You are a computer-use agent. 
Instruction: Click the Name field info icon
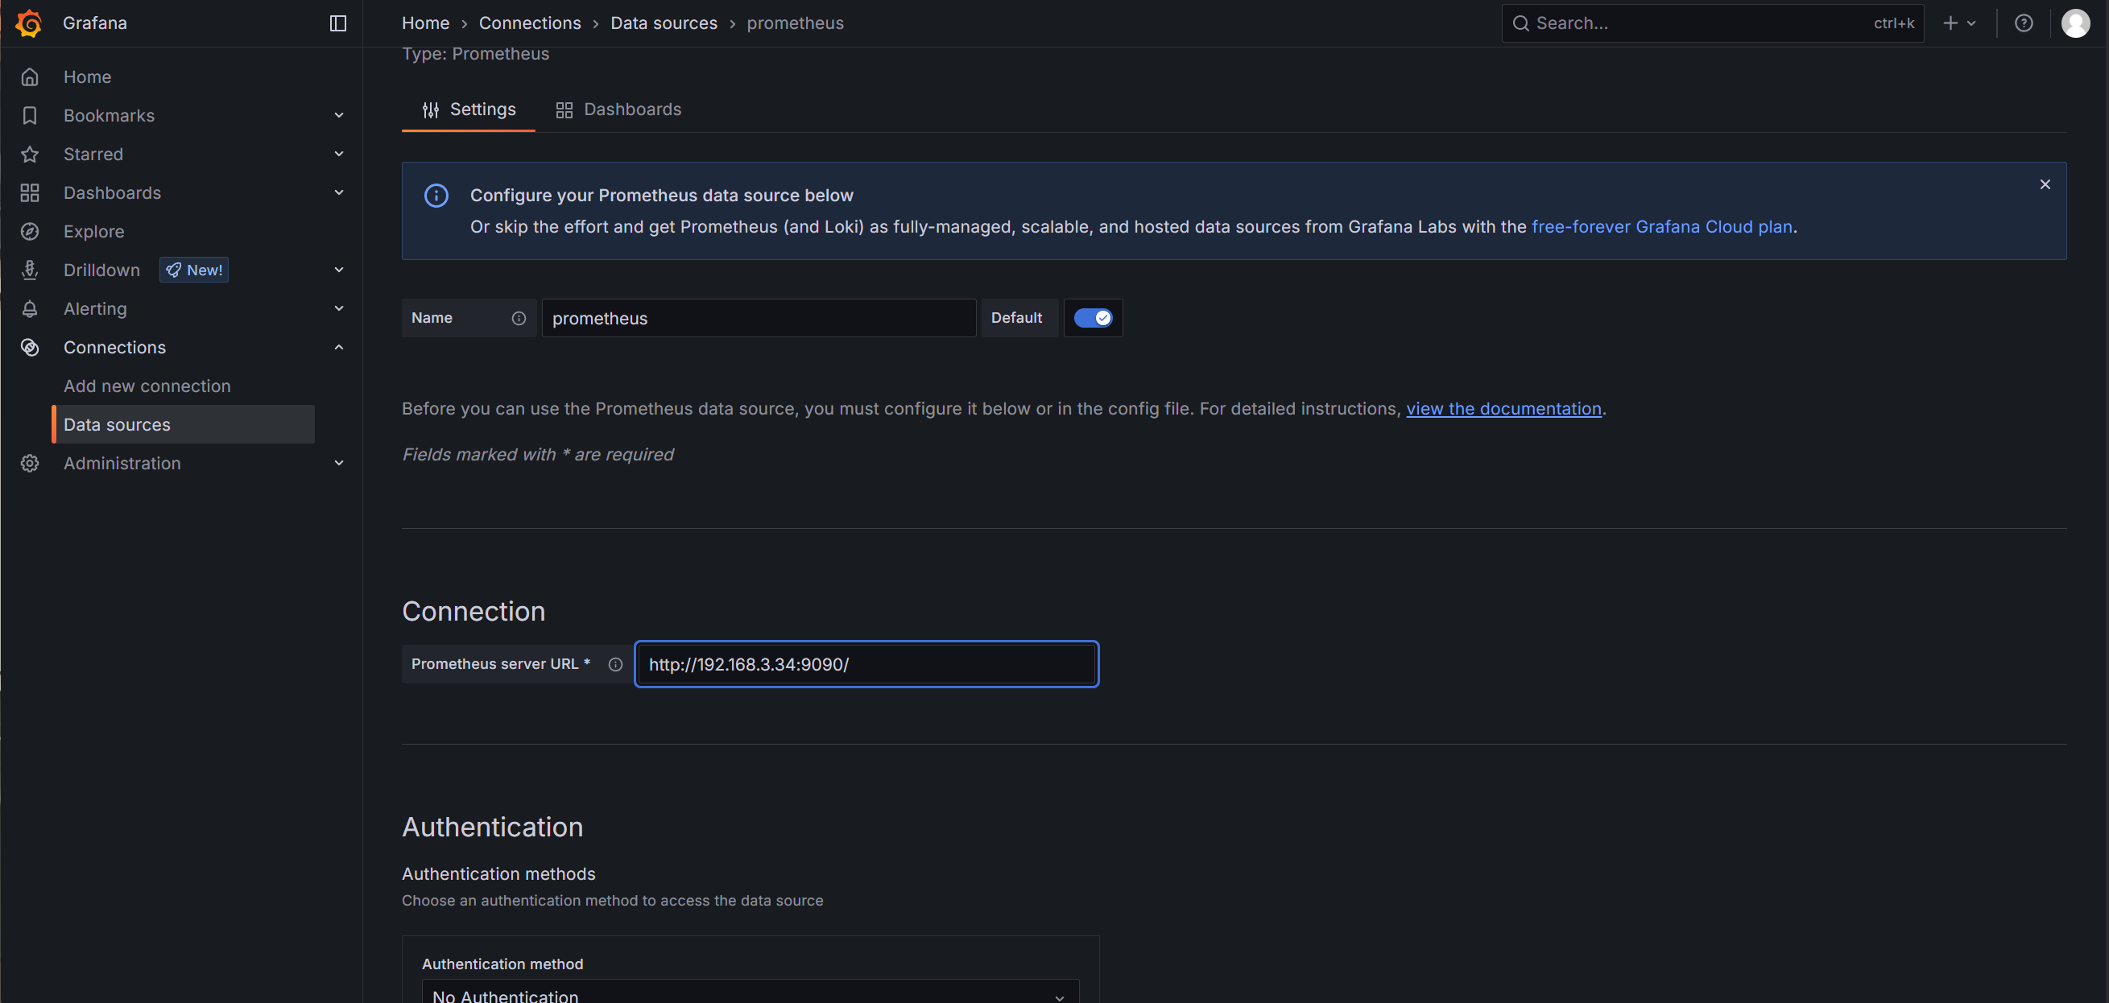point(519,318)
